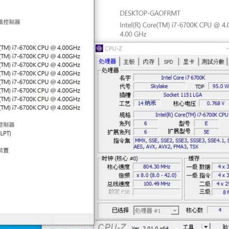Screen dimensions: 229x229
Task: Click DESKTOP-GAOFRMT name in the background window
Action: pos(150,13)
